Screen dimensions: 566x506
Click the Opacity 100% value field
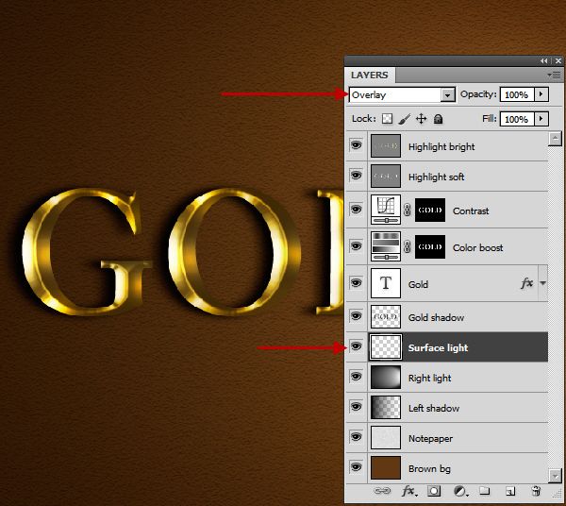point(517,94)
